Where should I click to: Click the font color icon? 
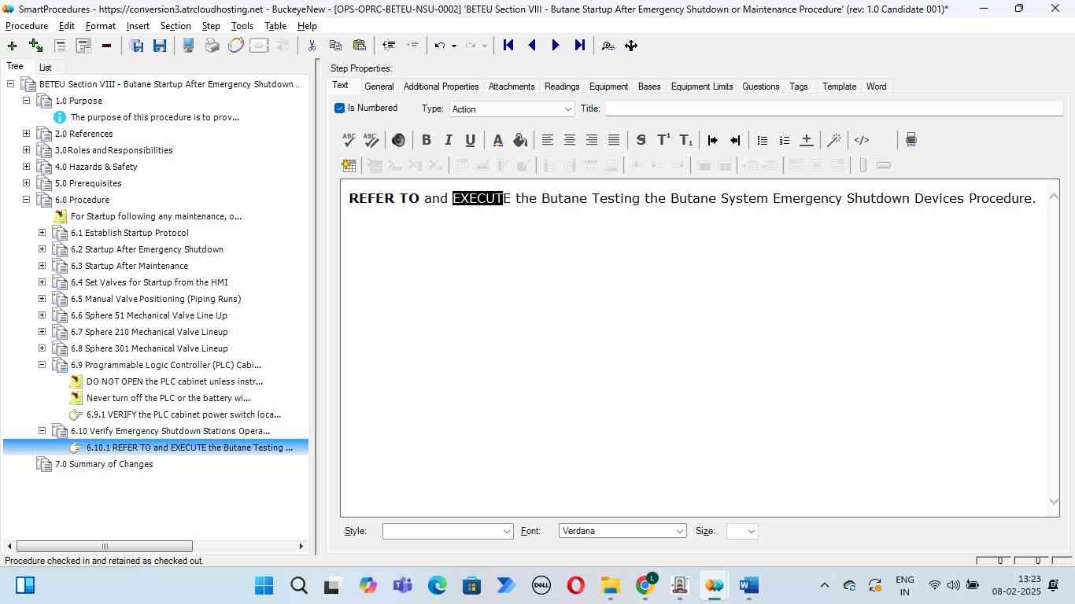pos(497,140)
